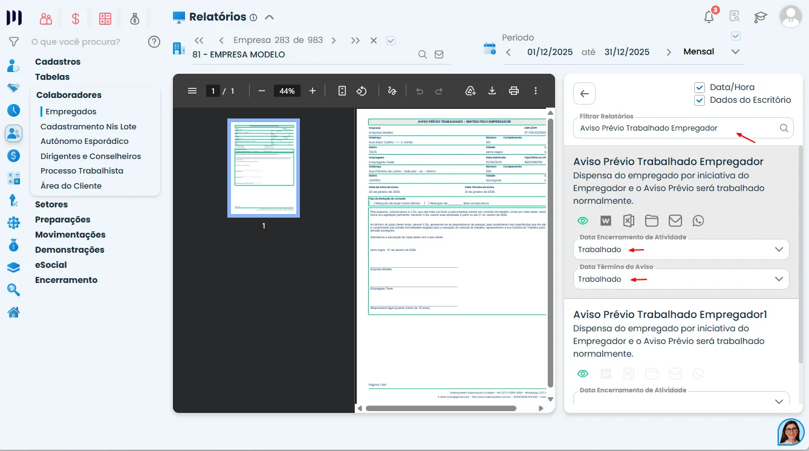Click the PDF download icon

492,91
